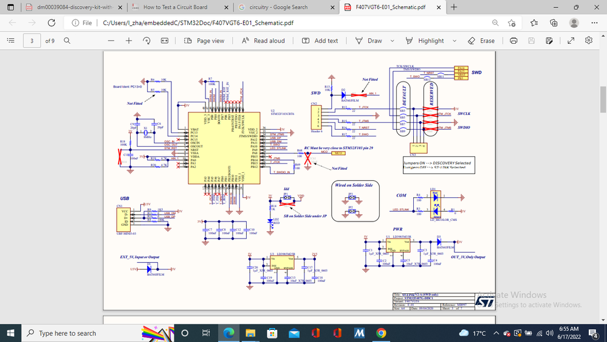Save PDF as a copy
This screenshot has height=342, width=607.
pyautogui.click(x=549, y=41)
